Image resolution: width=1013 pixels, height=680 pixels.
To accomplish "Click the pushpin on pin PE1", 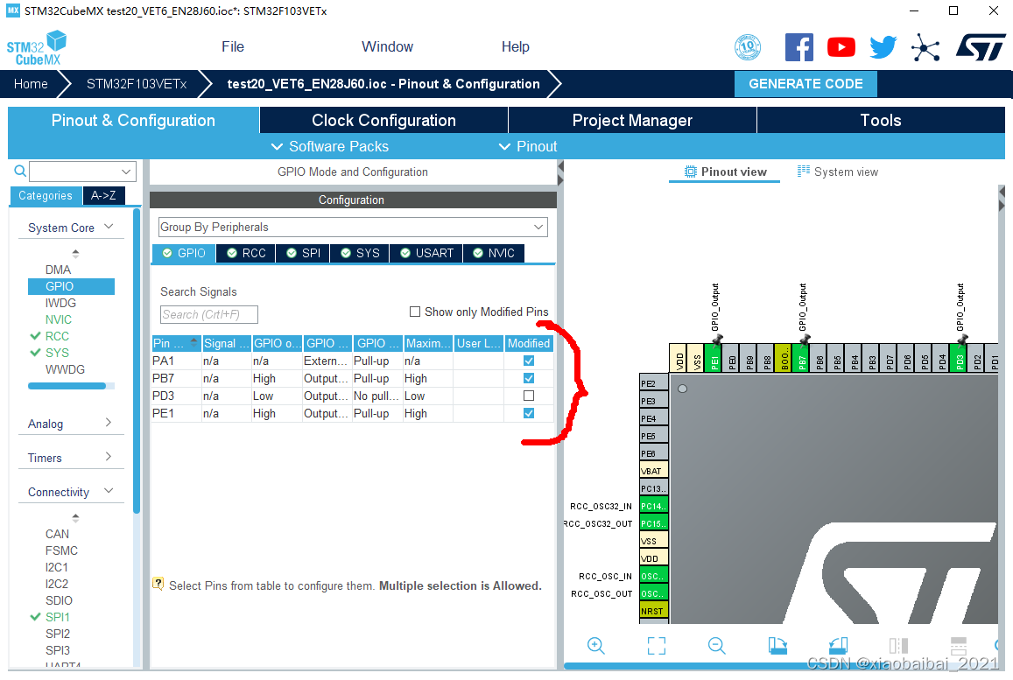I will [716, 340].
